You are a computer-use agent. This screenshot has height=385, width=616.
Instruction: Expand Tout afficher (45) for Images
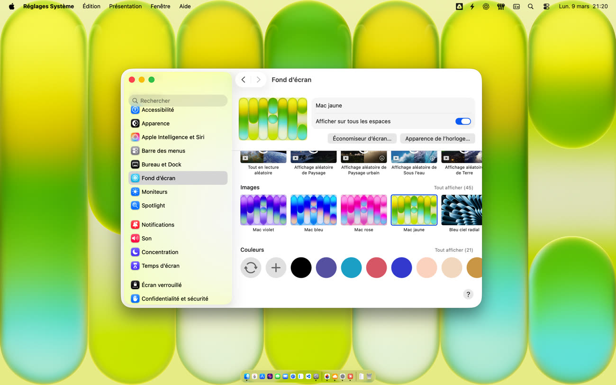(453, 188)
